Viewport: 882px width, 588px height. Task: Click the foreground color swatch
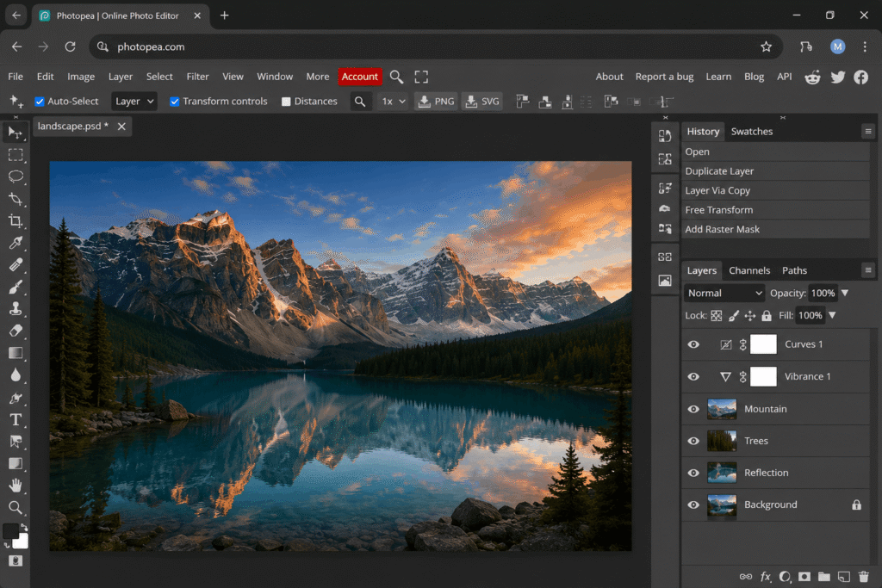(x=10, y=531)
